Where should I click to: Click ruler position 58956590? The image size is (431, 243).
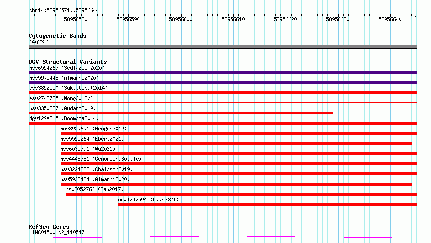128,19
